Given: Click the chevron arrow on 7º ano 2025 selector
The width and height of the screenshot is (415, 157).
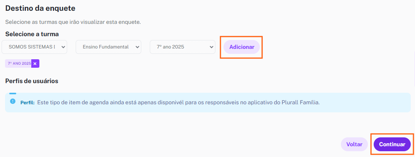Looking at the screenshot, I should click(x=211, y=47).
